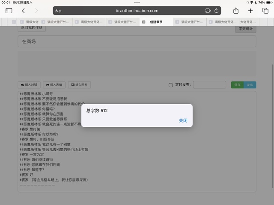Viewport: 274px width, 205px height.
Task: Close the 创建章节 tab with the x
Action: point(144,22)
